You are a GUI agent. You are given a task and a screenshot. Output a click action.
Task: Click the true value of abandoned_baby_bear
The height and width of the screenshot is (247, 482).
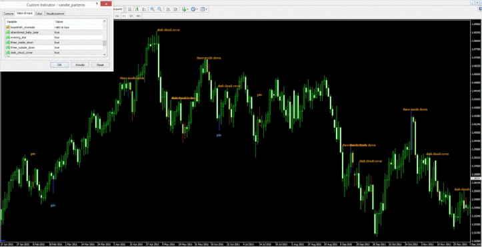78,32
